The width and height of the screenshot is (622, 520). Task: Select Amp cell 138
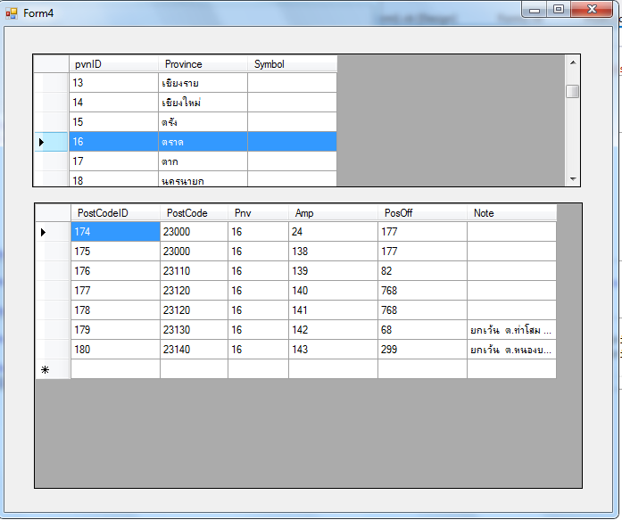click(333, 252)
